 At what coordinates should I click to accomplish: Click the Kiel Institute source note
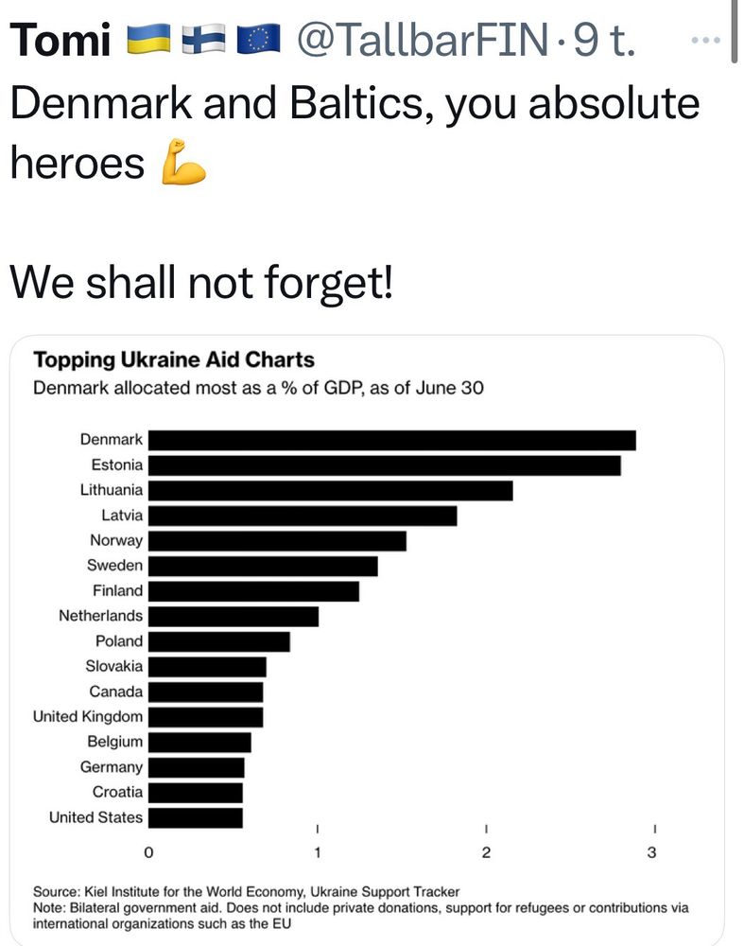click(x=246, y=891)
